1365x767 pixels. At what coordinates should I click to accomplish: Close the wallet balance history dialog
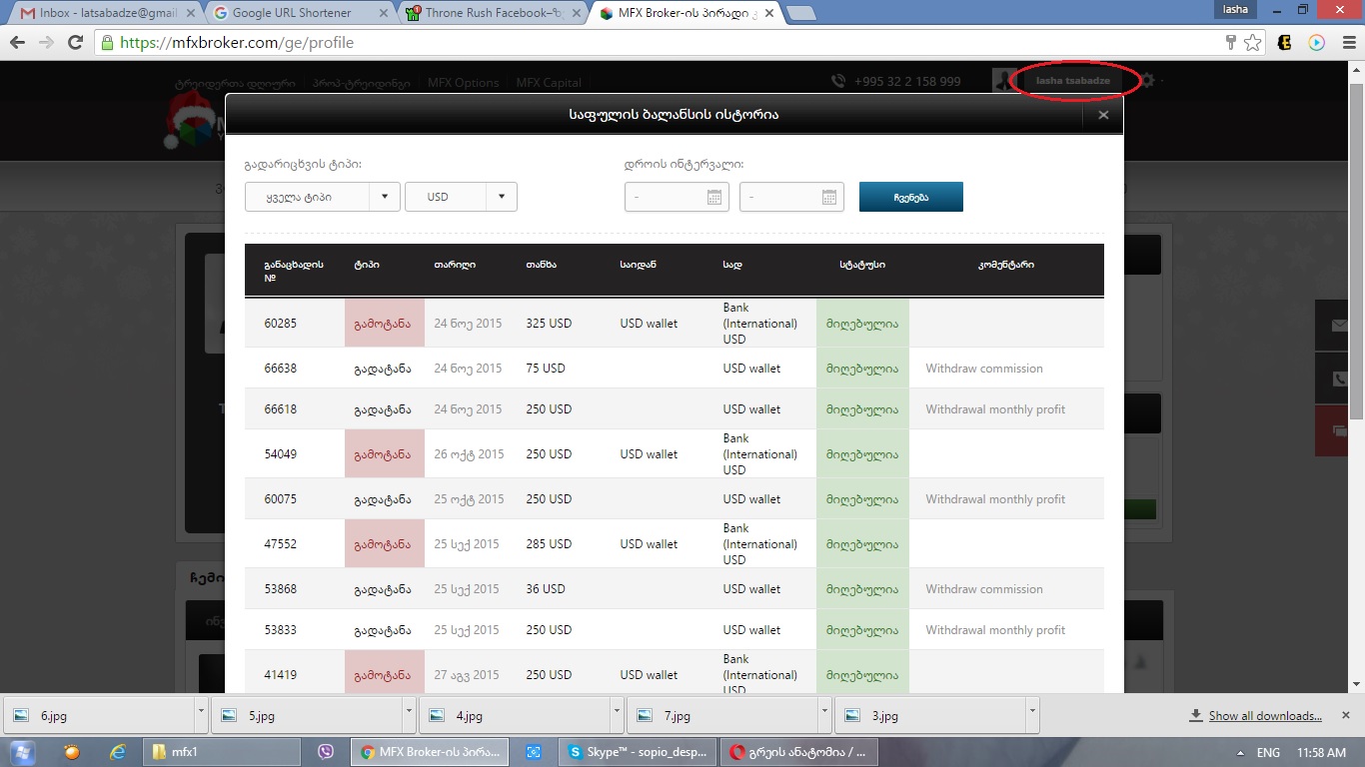point(1103,115)
